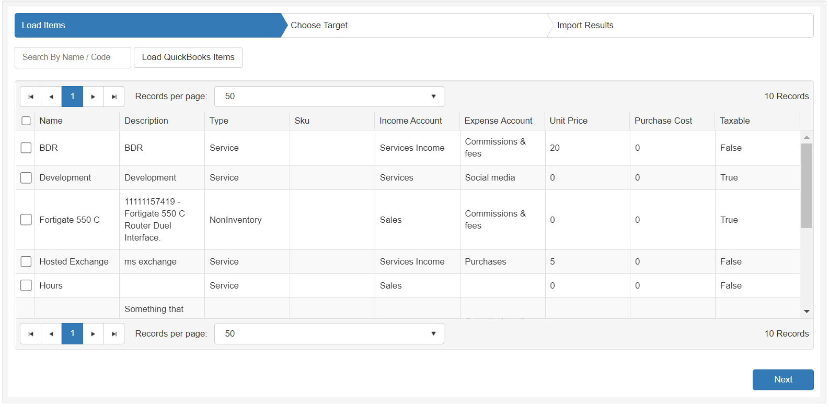Go to previous page in top pager

(51, 97)
